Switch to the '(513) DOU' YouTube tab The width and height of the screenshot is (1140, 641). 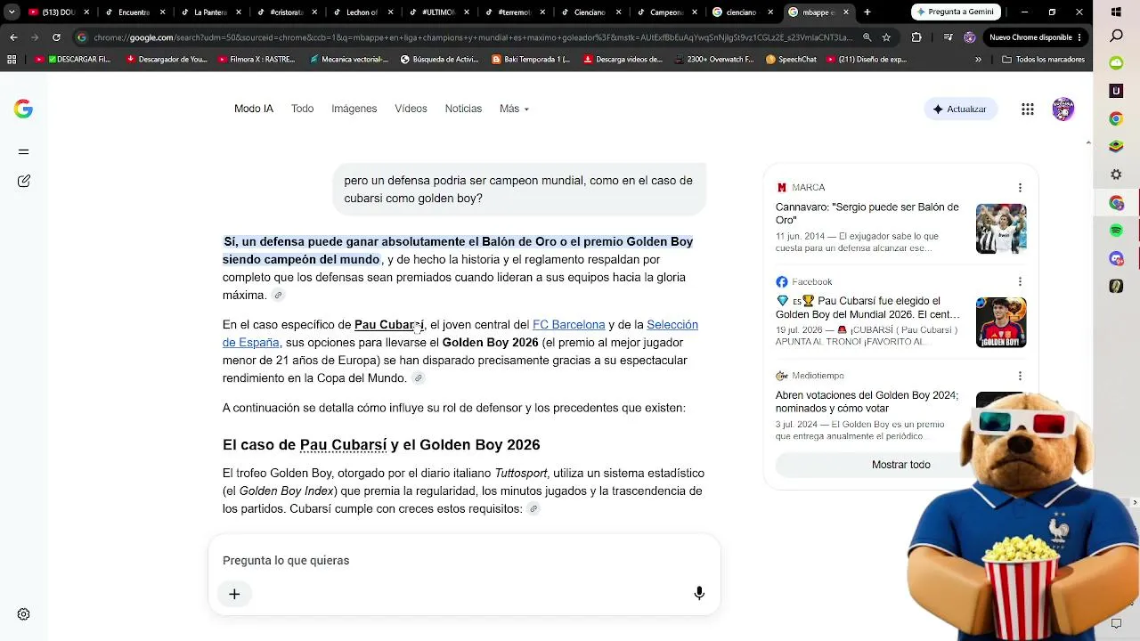[58, 12]
